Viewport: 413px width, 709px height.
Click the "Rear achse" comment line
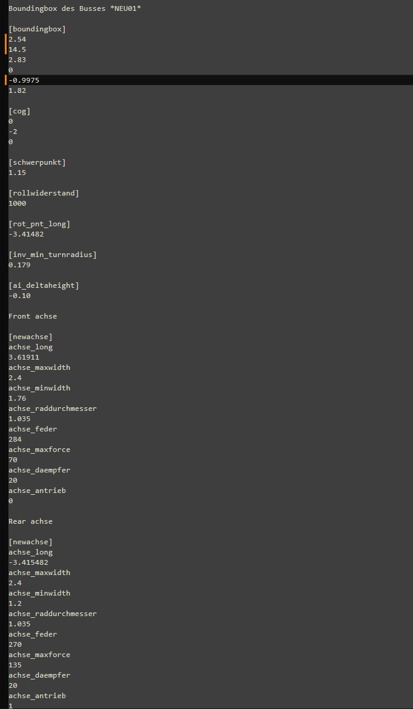click(30, 521)
